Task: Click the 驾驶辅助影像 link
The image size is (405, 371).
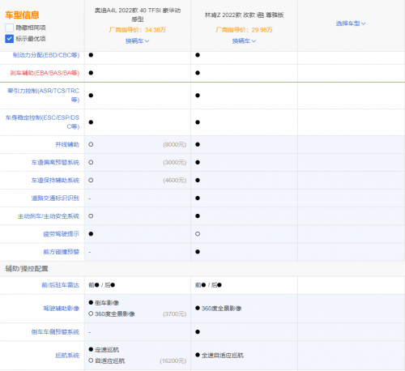Action: pos(62,309)
